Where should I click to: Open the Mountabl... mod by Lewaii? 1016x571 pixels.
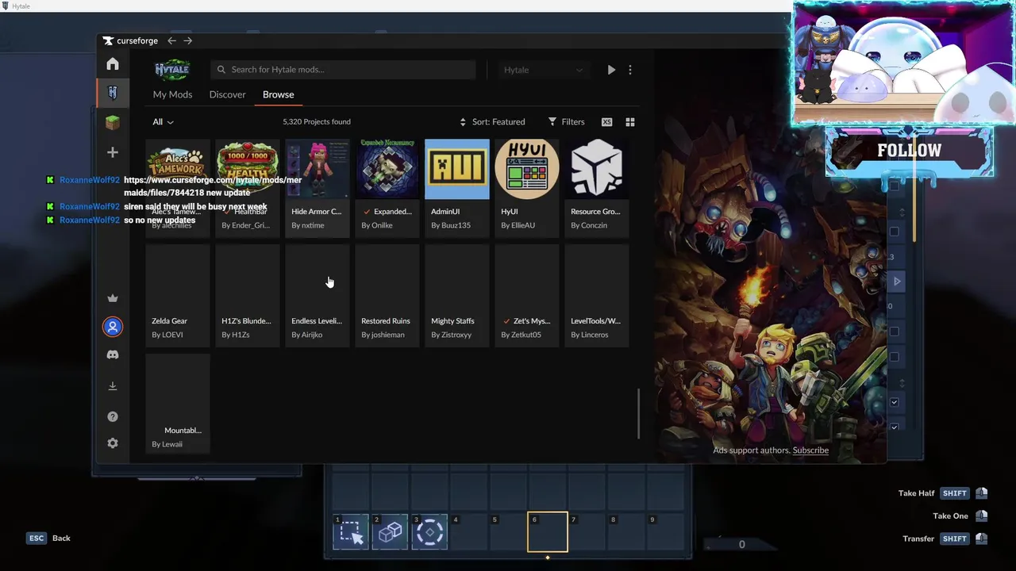[x=178, y=404]
